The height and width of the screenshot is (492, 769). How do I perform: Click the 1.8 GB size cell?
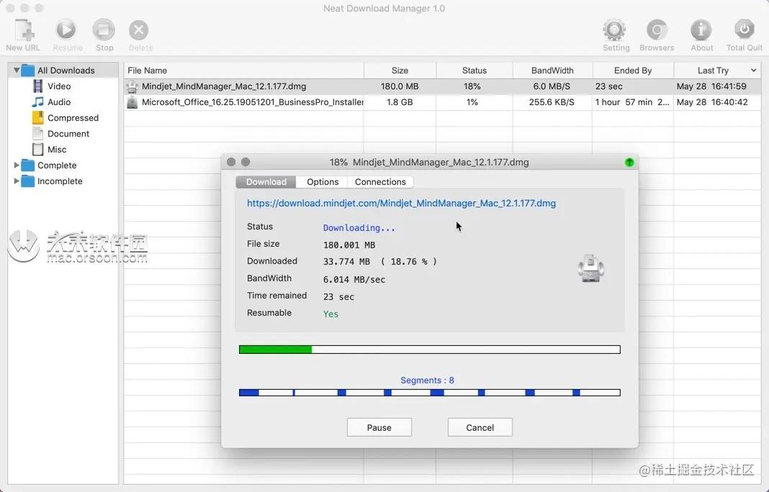tap(400, 102)
